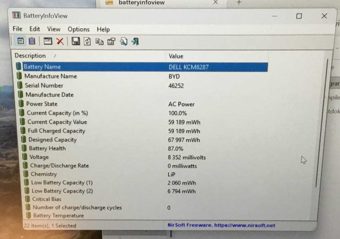This screenshot has width=340, height=239.
Task: Click the 67 997 mWh designed capacity value
Action: tap(184, 140)
